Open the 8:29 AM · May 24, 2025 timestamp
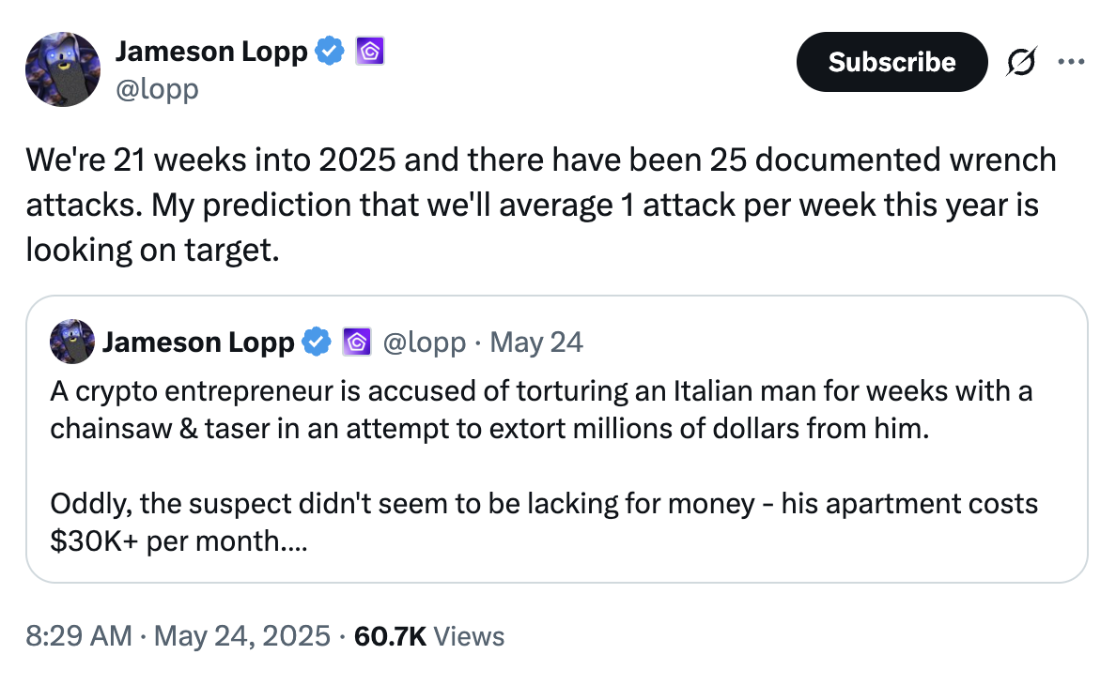 coord(178,636)
